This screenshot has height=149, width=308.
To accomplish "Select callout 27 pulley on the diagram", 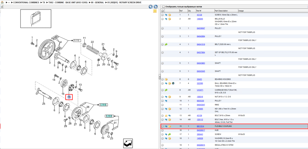I will click(75, 124).
